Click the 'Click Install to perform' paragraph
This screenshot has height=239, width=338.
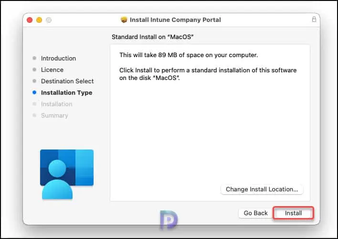click(208, 74)
